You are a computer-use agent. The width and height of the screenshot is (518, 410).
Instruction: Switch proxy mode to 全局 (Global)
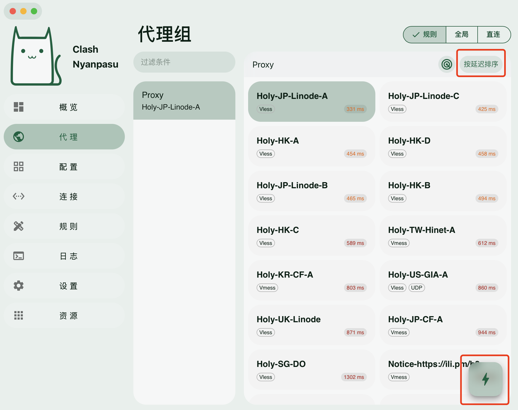(x=462, y=35)
